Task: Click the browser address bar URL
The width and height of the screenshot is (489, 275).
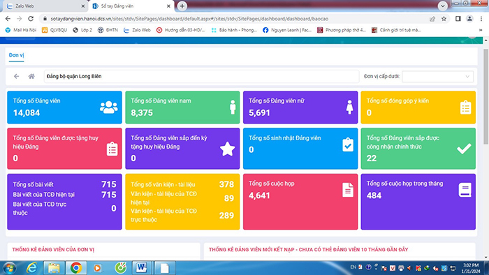Action: coord(189,19)
